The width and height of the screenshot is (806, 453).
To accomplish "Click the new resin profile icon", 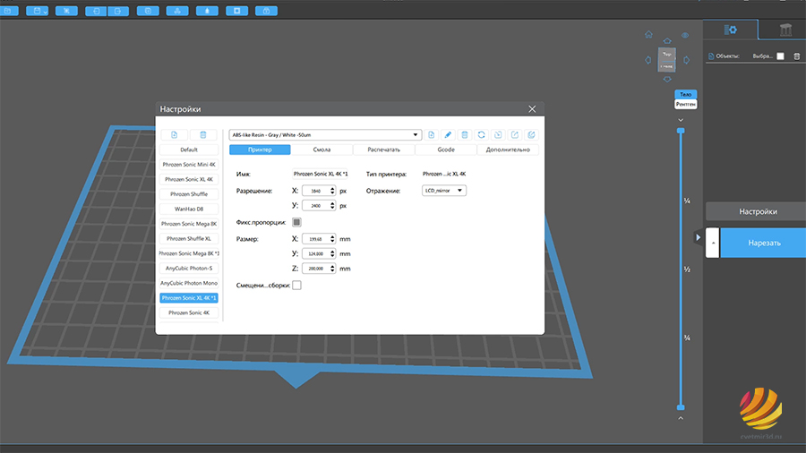I will tap(432, 134).
